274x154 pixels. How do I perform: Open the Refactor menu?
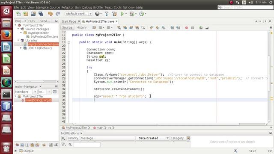(68, 7)
